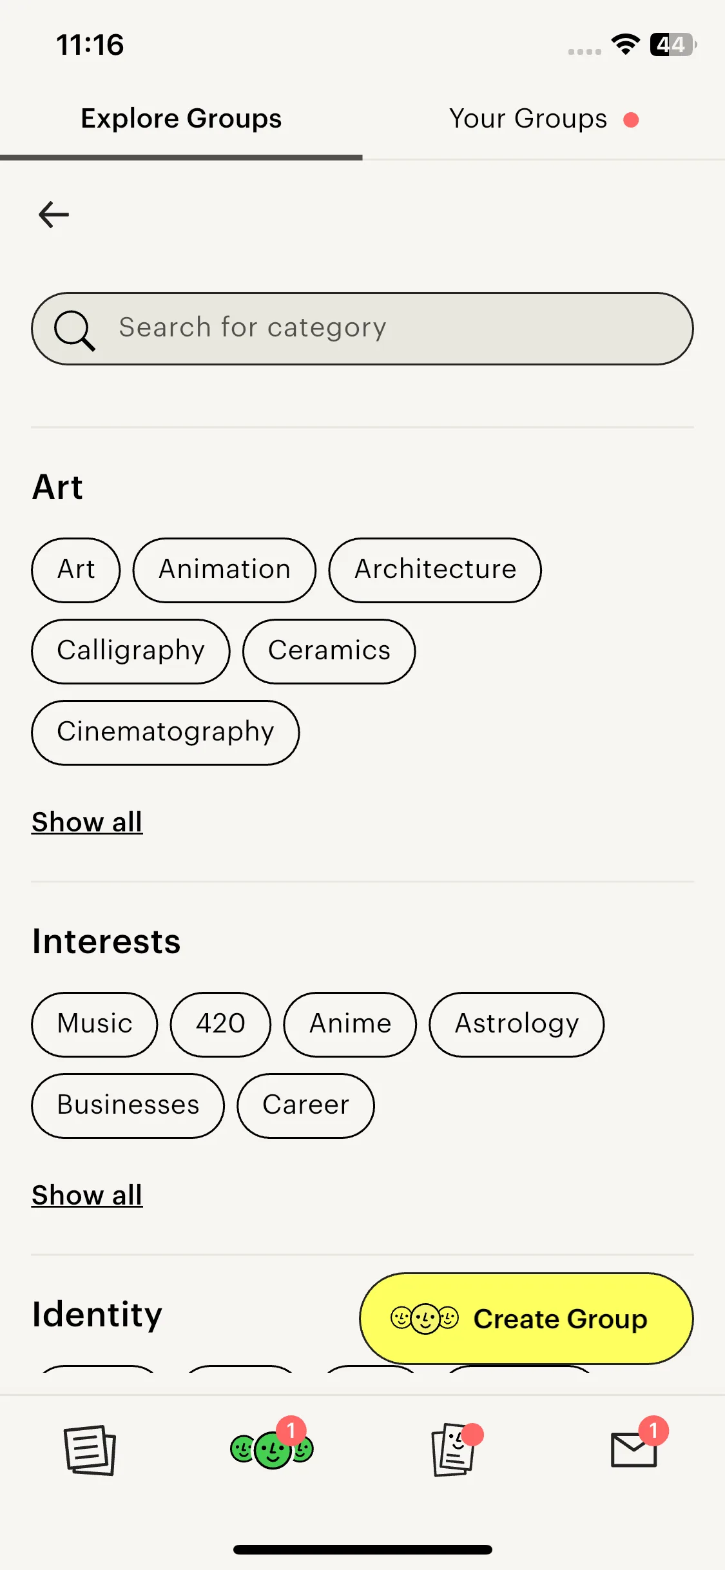Open the groups faces icon in bottom bar

click(x=271, y=1450)
